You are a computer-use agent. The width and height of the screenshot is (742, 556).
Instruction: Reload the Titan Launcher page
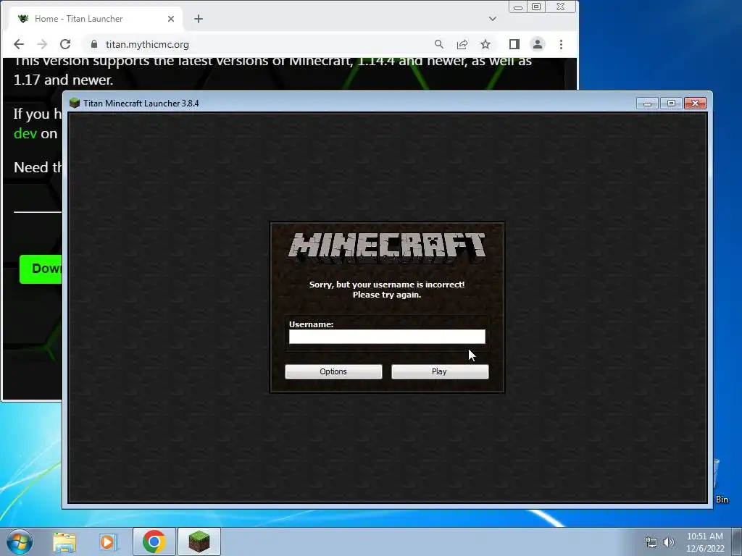(x=65, y=44)
